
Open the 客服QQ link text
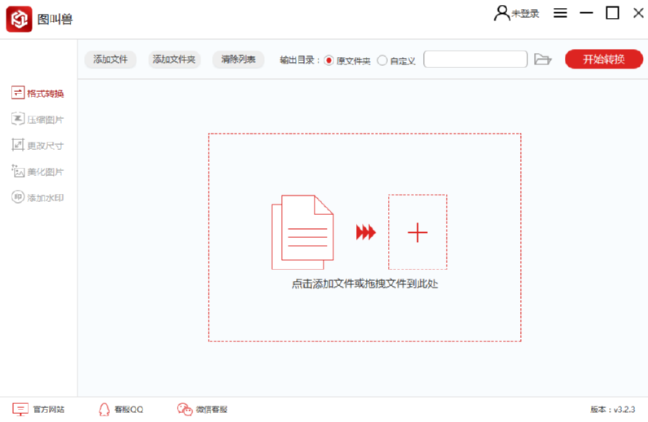click(129, 410)
